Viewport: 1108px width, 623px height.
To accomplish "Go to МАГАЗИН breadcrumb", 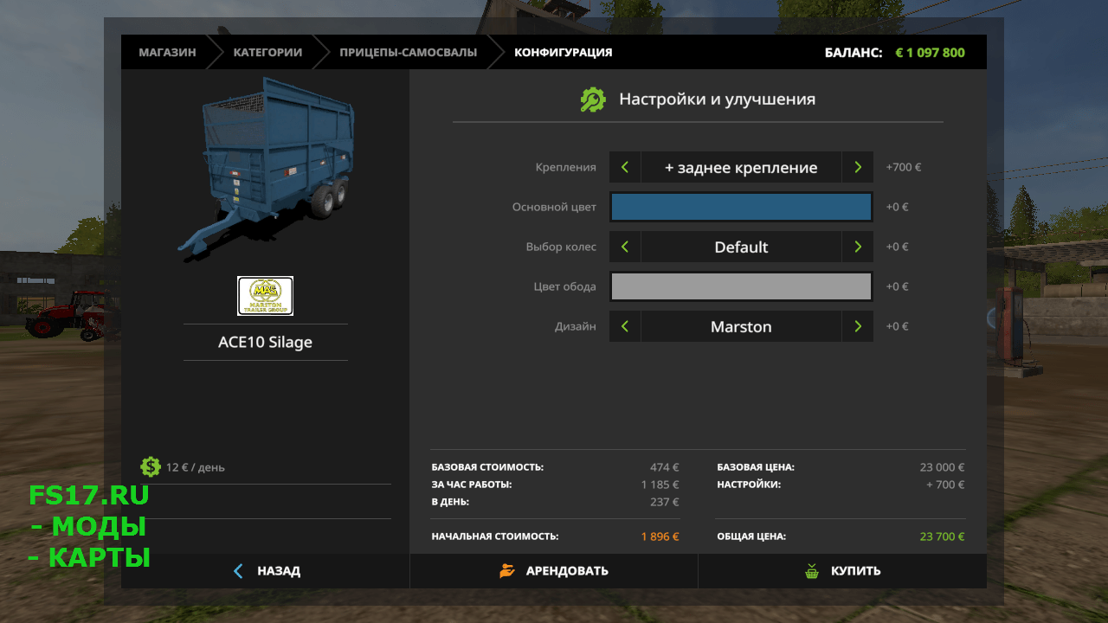I will tap(167, 52).
